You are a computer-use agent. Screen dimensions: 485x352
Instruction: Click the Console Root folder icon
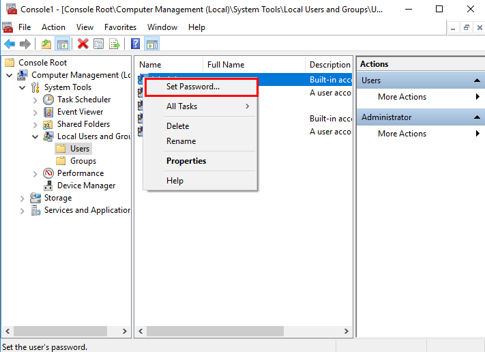click(10, 63)
